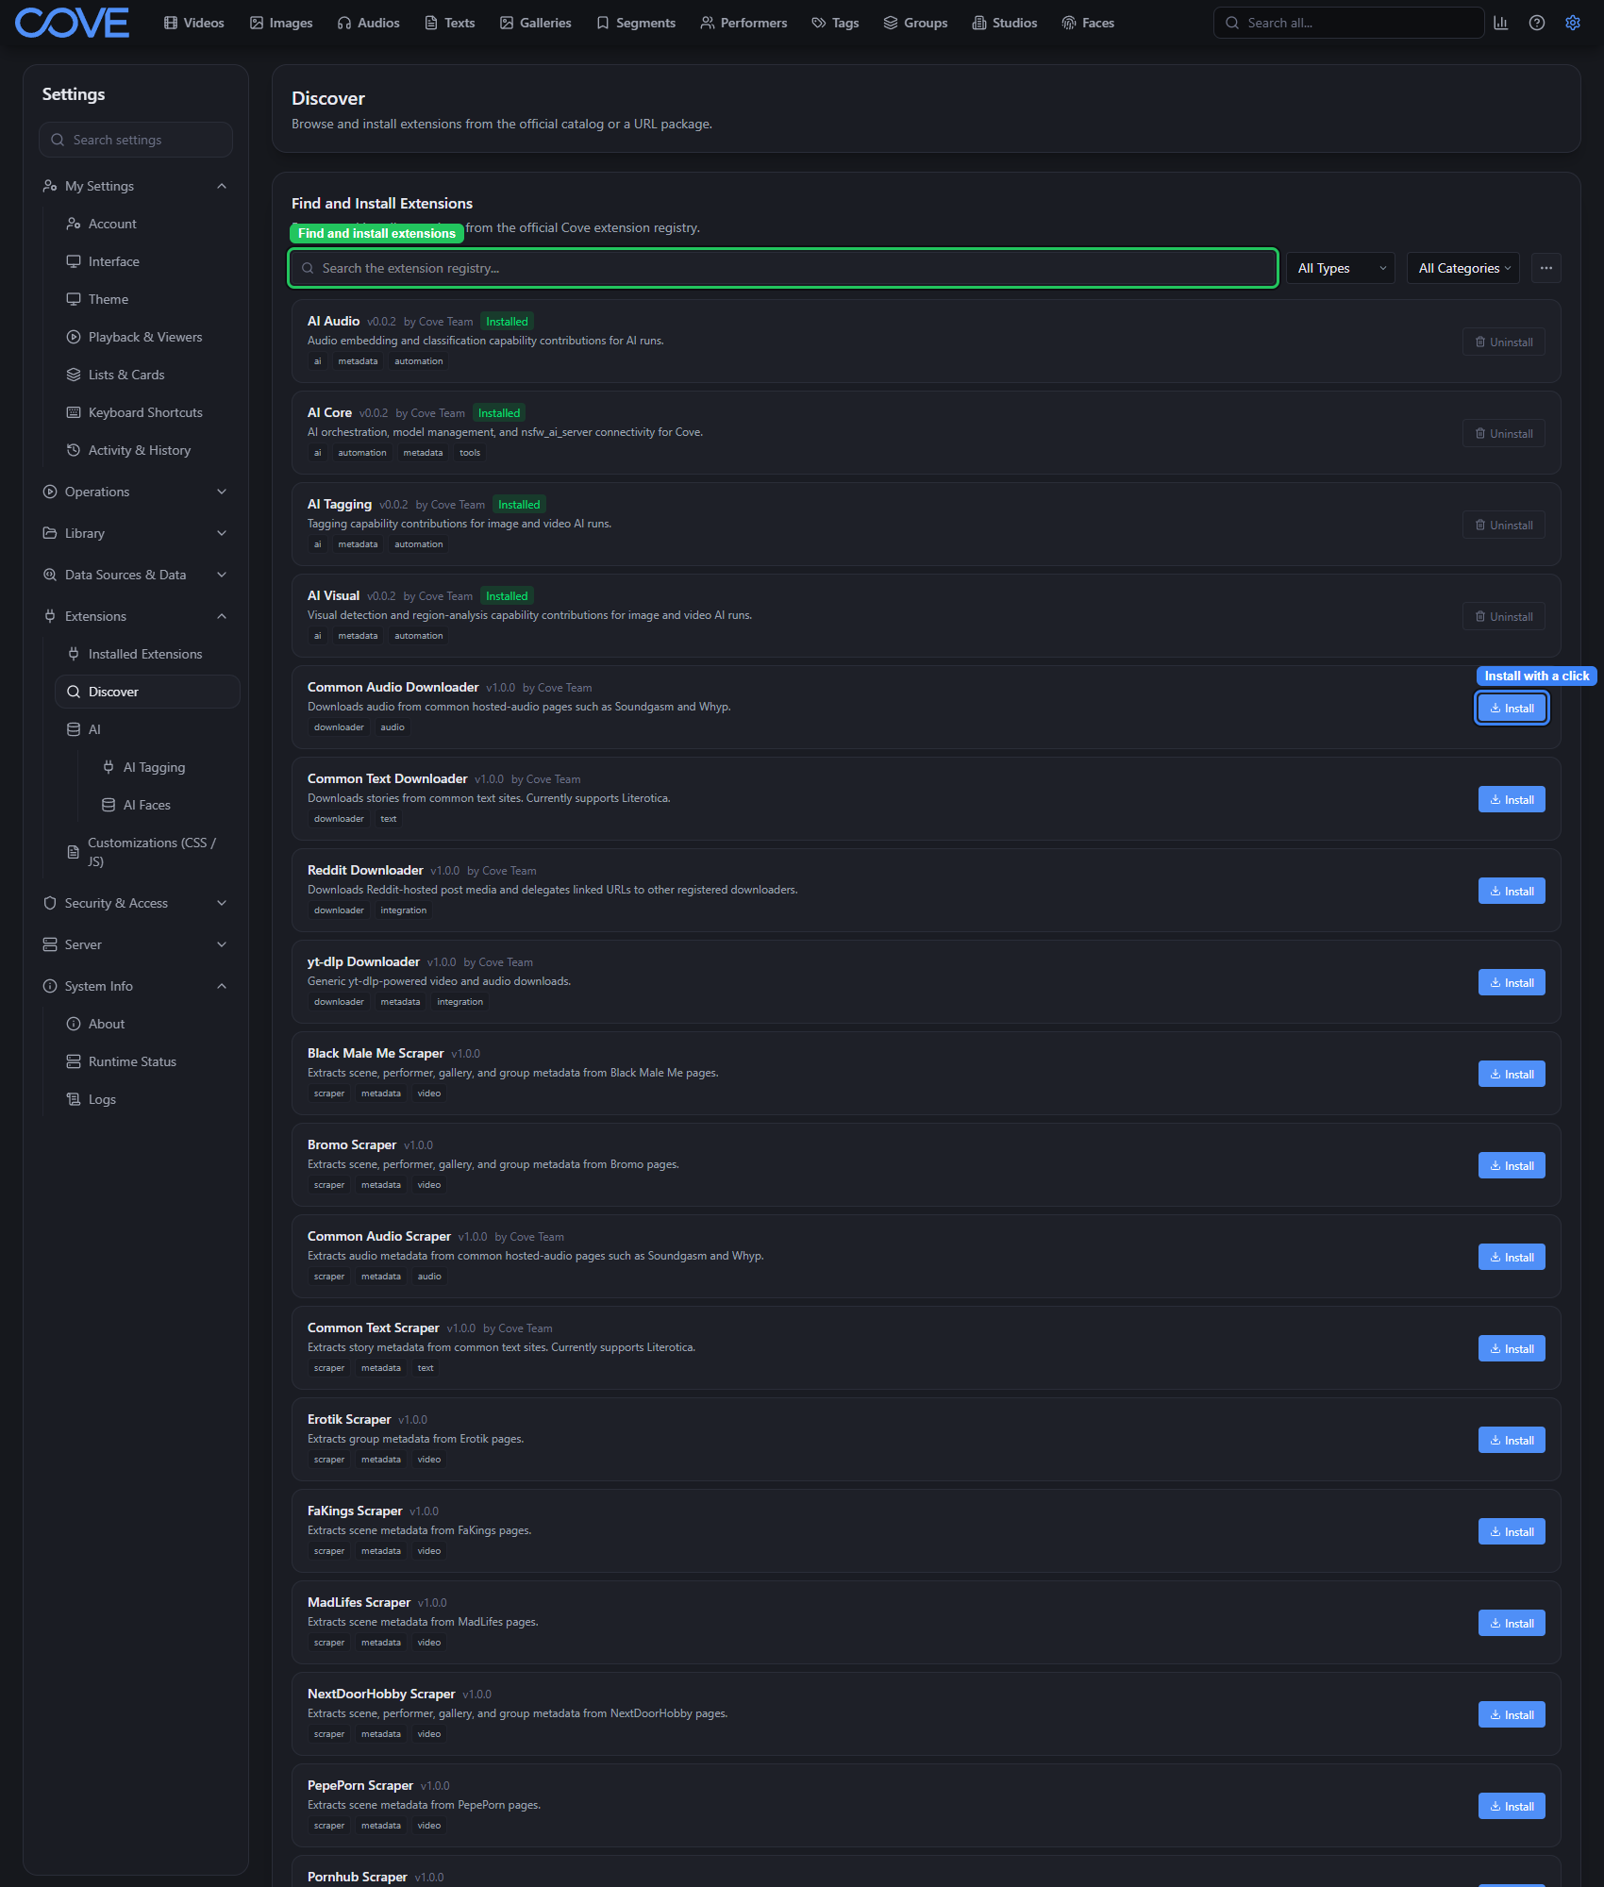Image resolution: width=1604 pixels, height=1887 pixels.
Task: Uninstall the AI Audio extension
Action: coord(1504,342)
